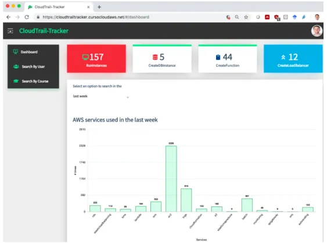Toggle the sidebar menu icon
The width and height of the screenshot is (327, 243).
click(x=10, y=31)
